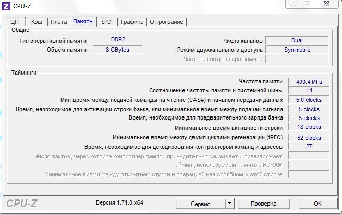Click the 2T command rate value
Image resolution: width=342 pixels, height=215 pixels.
309,146
